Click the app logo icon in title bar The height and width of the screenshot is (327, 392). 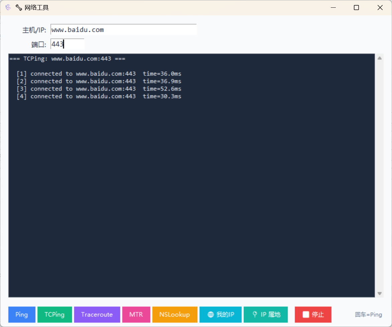(8, 7)
